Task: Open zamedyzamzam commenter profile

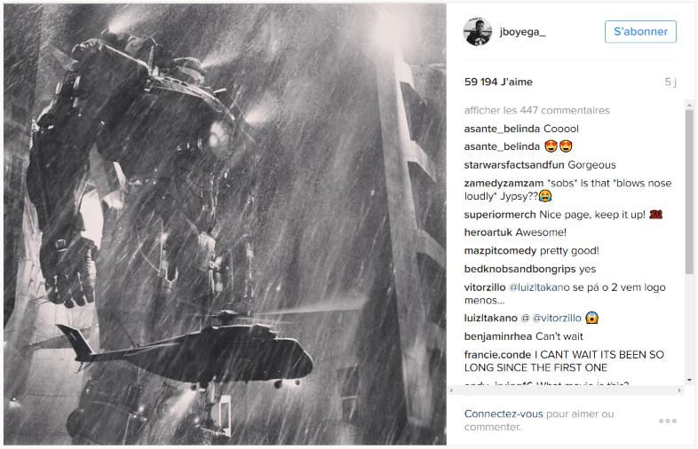Action: [504, 184]
